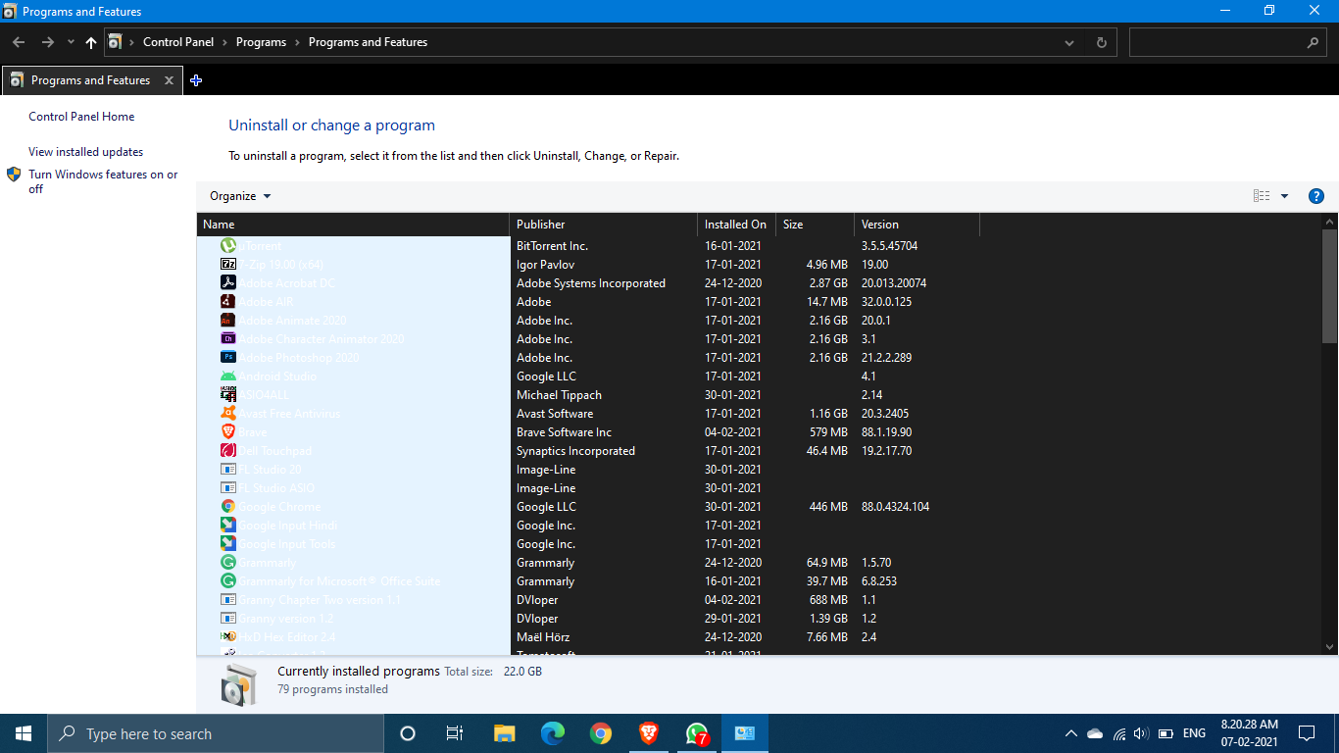Focus the Control Panel search box
The width and height of the screenshot is (1339, 753).
(x=1228, y=42)
